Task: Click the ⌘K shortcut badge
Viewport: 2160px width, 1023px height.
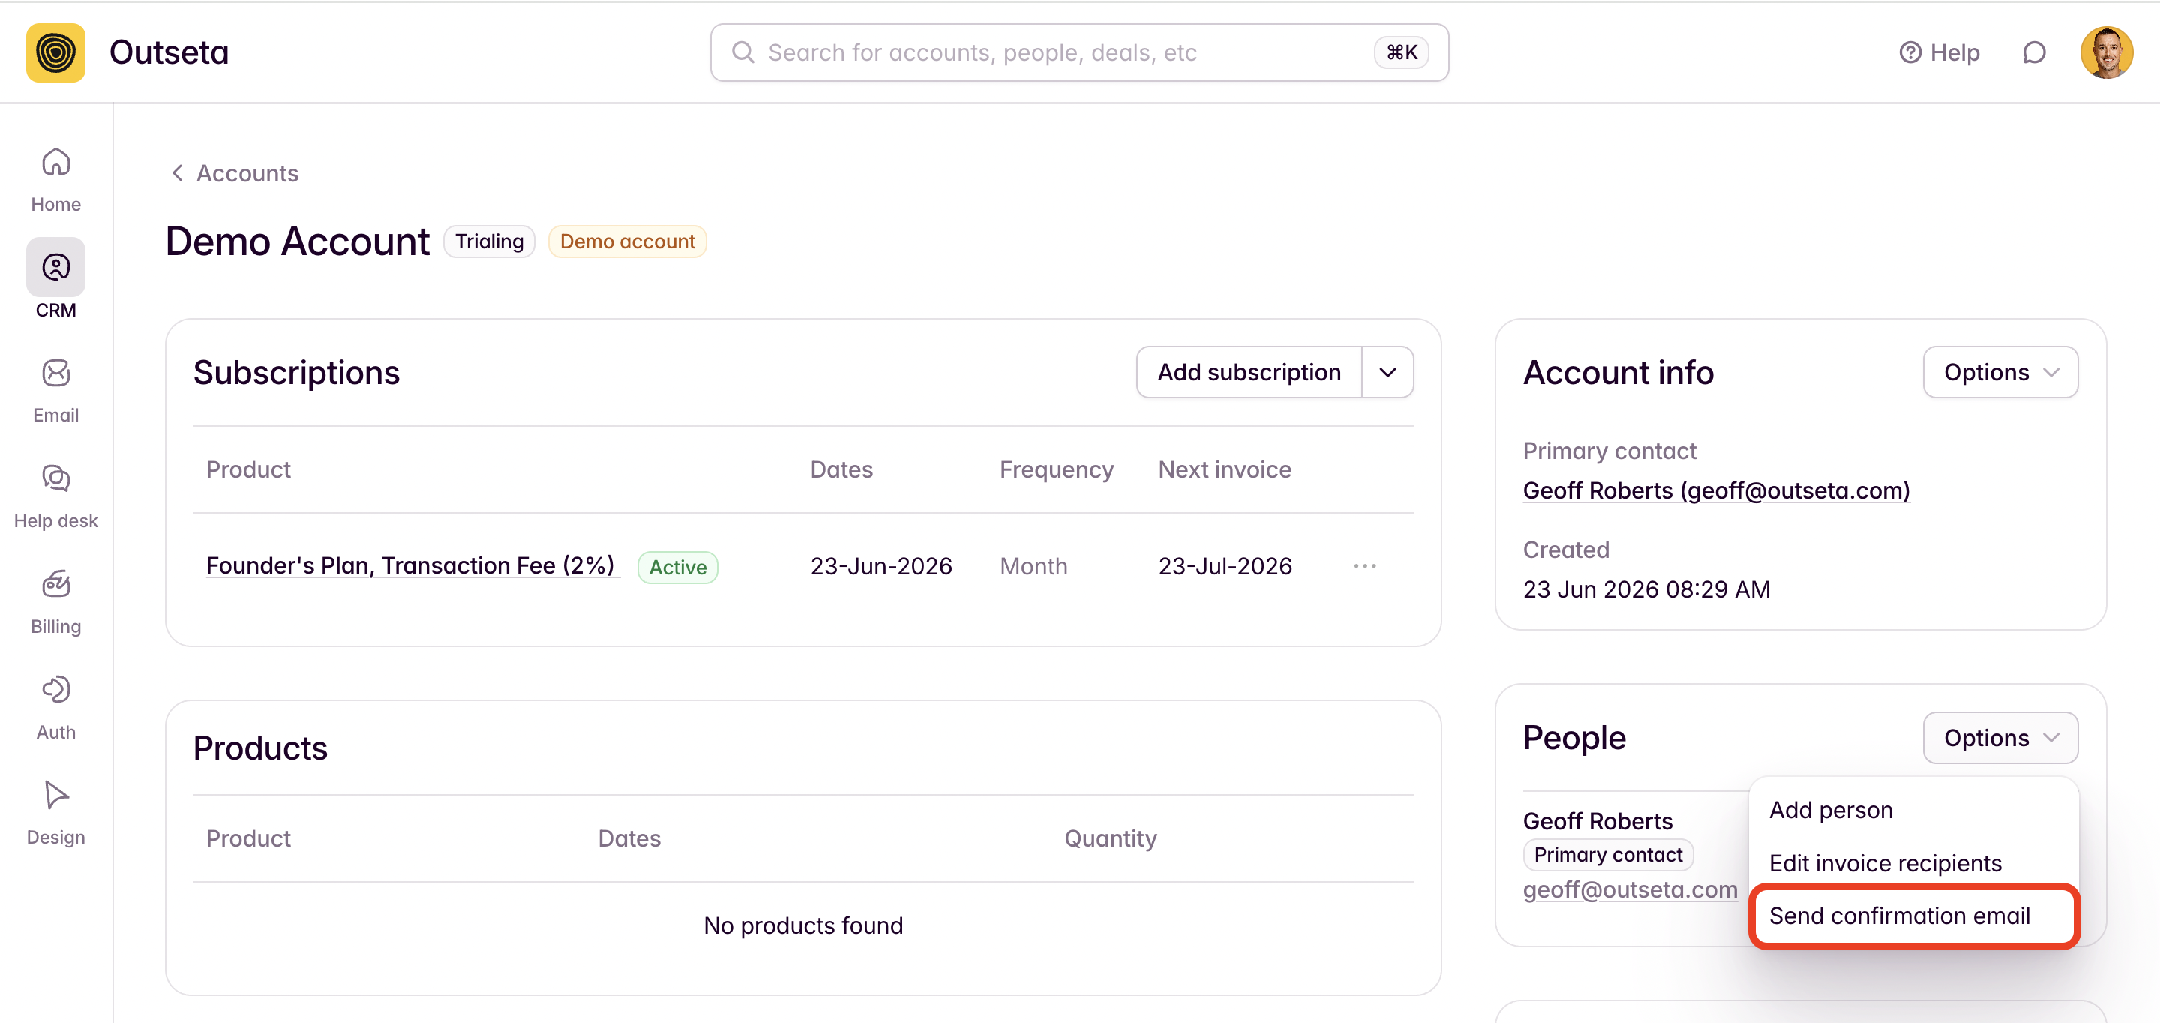Action: (1401, 52)
